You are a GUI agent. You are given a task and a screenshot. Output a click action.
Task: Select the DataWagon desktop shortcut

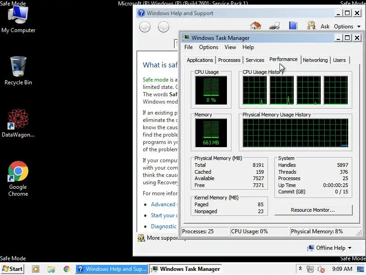pyautogui.click(x=18, y=123)
